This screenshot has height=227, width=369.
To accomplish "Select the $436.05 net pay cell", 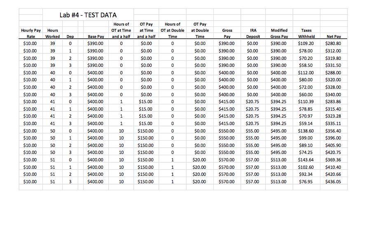I will [x=333, y=182].
